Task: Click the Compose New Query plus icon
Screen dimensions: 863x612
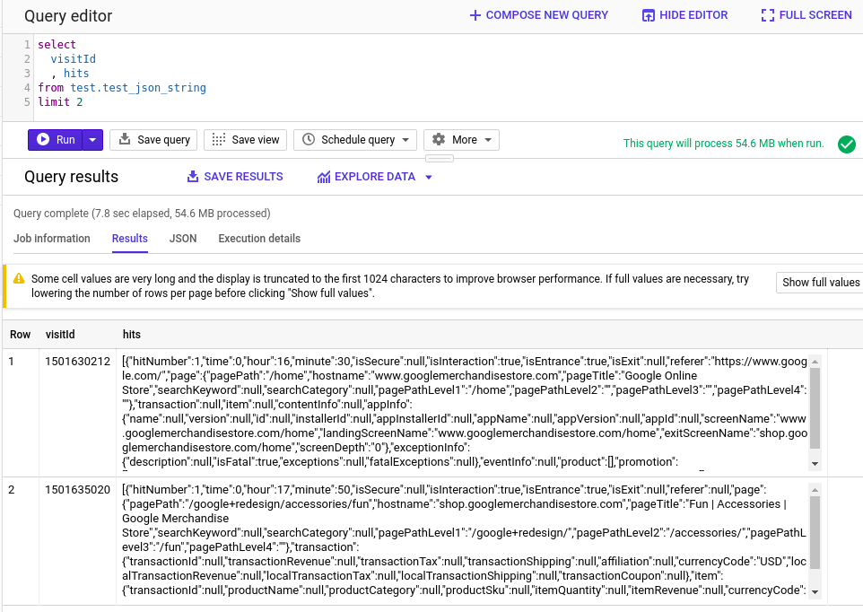Action: 475,15
